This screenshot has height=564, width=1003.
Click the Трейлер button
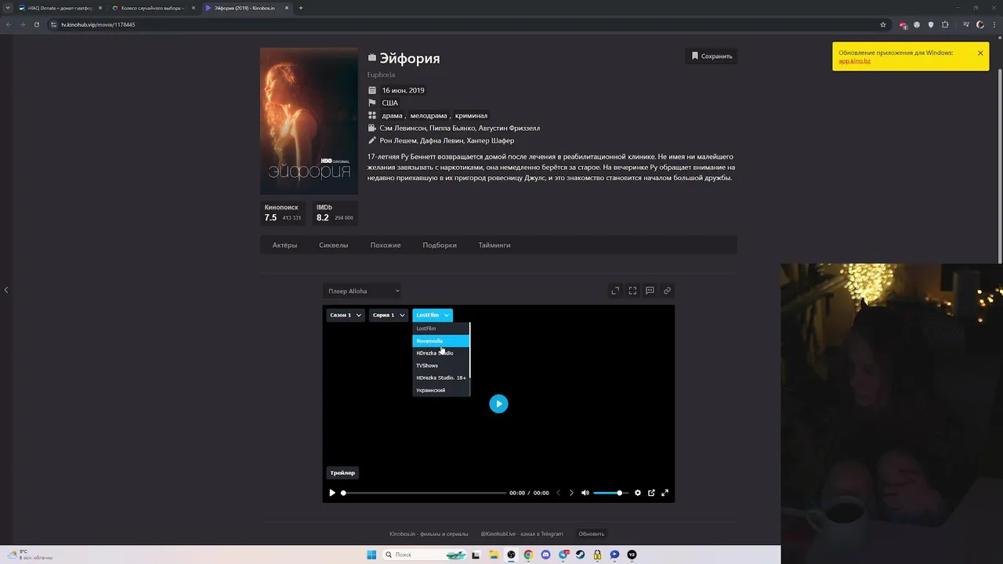[x=342, y=473]
